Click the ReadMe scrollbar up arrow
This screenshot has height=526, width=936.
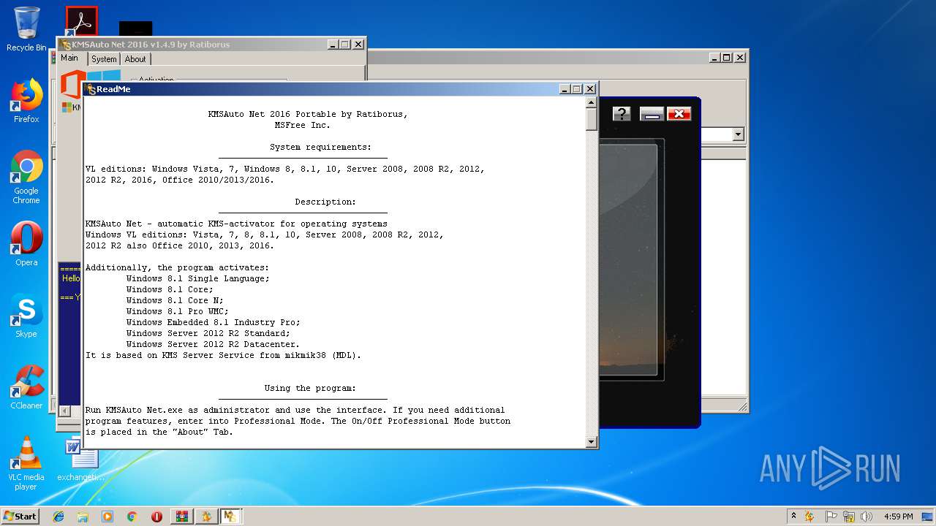(592, 103)
